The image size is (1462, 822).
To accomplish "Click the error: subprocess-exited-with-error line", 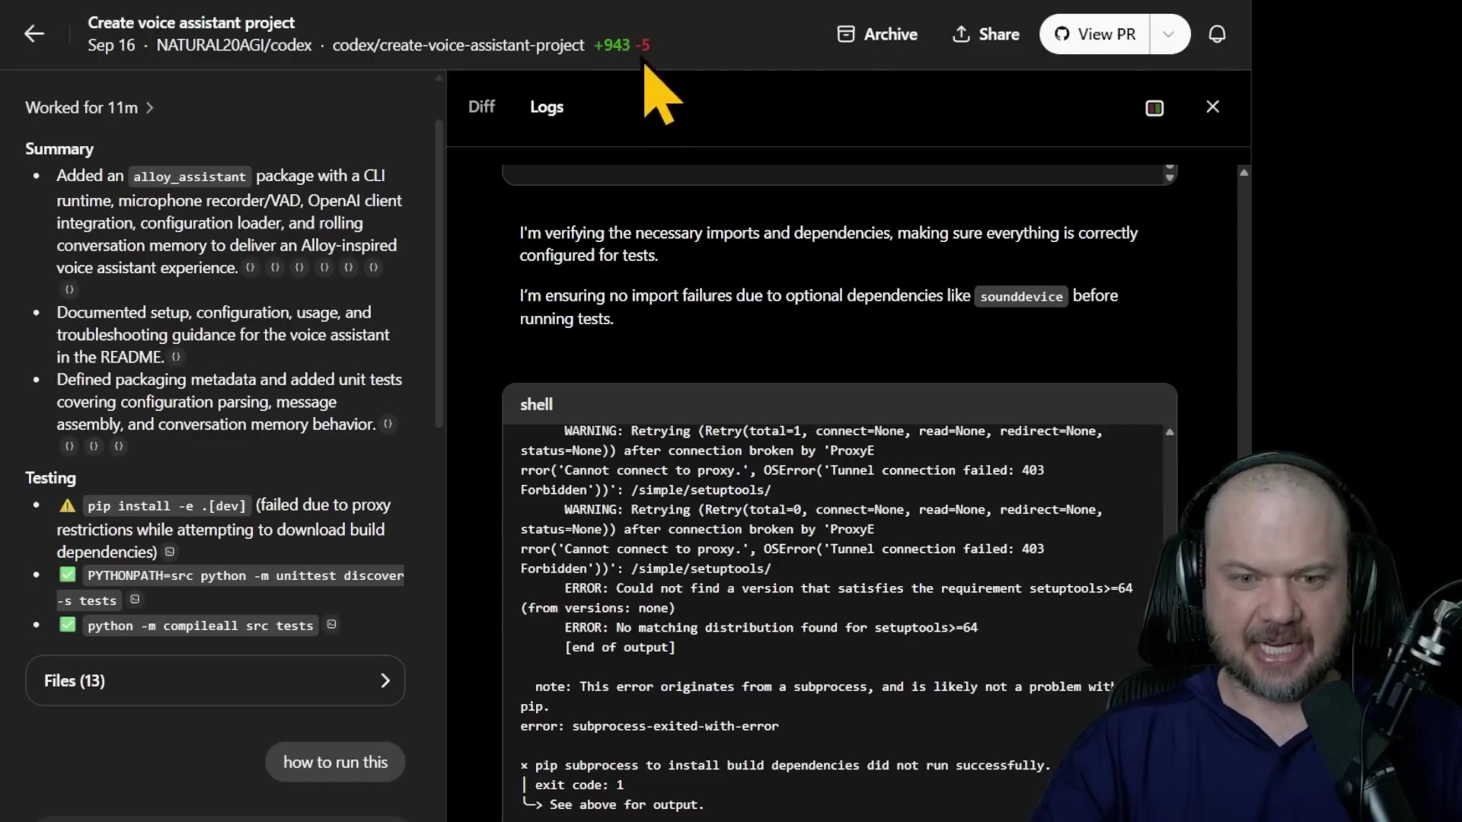I will pyautogui.click(x=650, y=726).
